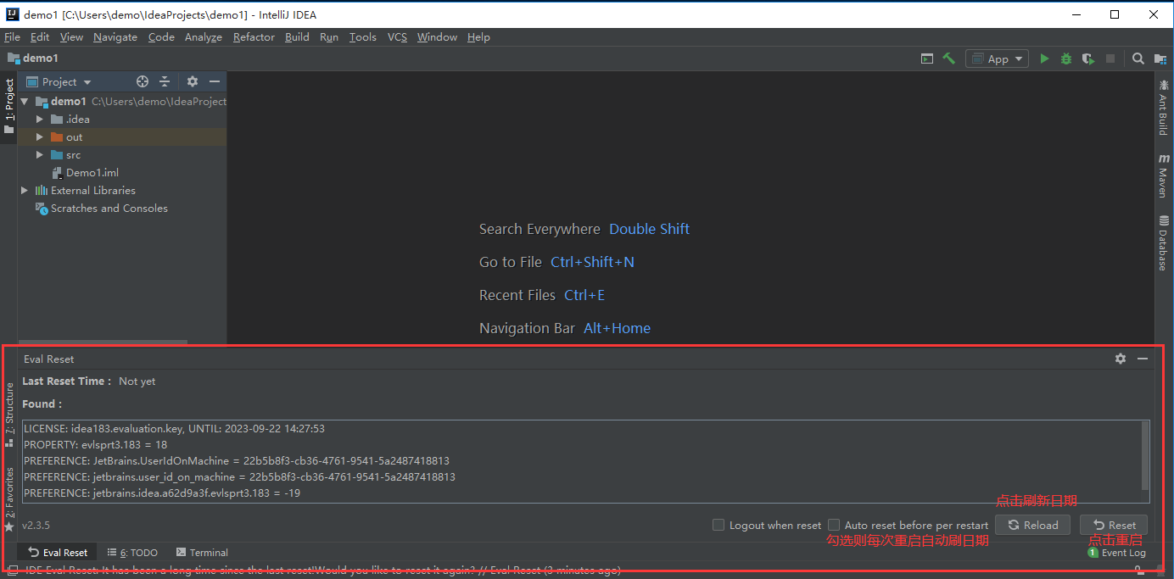This screenshot has width=1174, height=579.
Task: Open the Refactor menu
Action: (254, 37)
